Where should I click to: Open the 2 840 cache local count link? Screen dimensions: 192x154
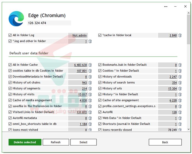coord(173,35)
